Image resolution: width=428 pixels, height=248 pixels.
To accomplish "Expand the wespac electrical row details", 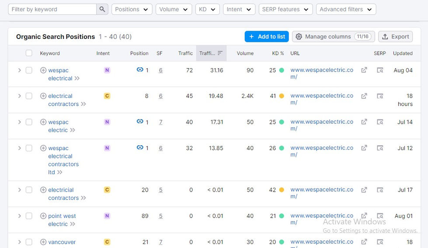I will [x=19, y=70].
